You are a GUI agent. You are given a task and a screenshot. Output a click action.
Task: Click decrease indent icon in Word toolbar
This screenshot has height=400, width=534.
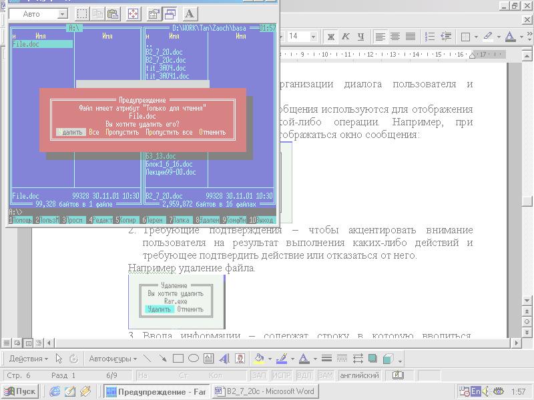coord(445,37)
